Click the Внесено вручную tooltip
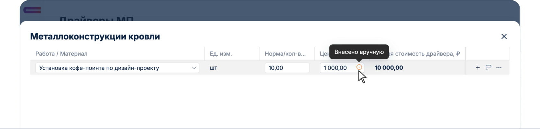The image size is (540, 129). click(359, 52)
